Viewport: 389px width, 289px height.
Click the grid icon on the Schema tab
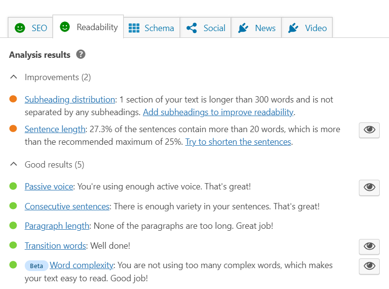coord(135,28)
